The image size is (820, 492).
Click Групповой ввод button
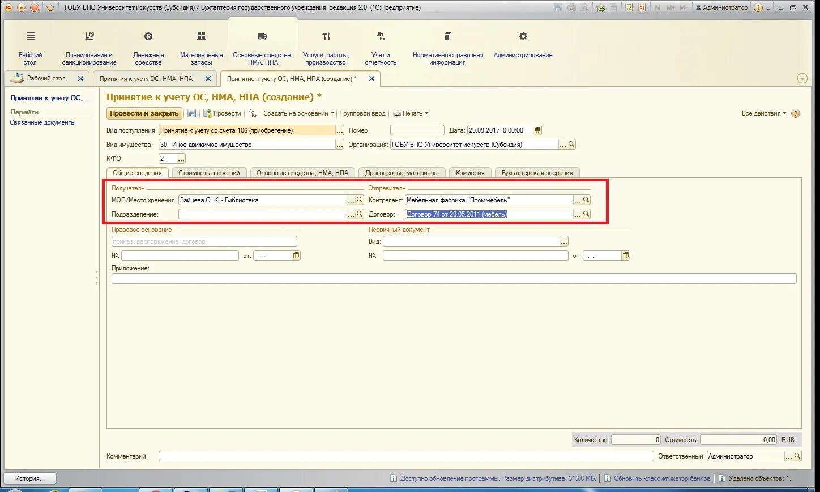tap(362, 113)
